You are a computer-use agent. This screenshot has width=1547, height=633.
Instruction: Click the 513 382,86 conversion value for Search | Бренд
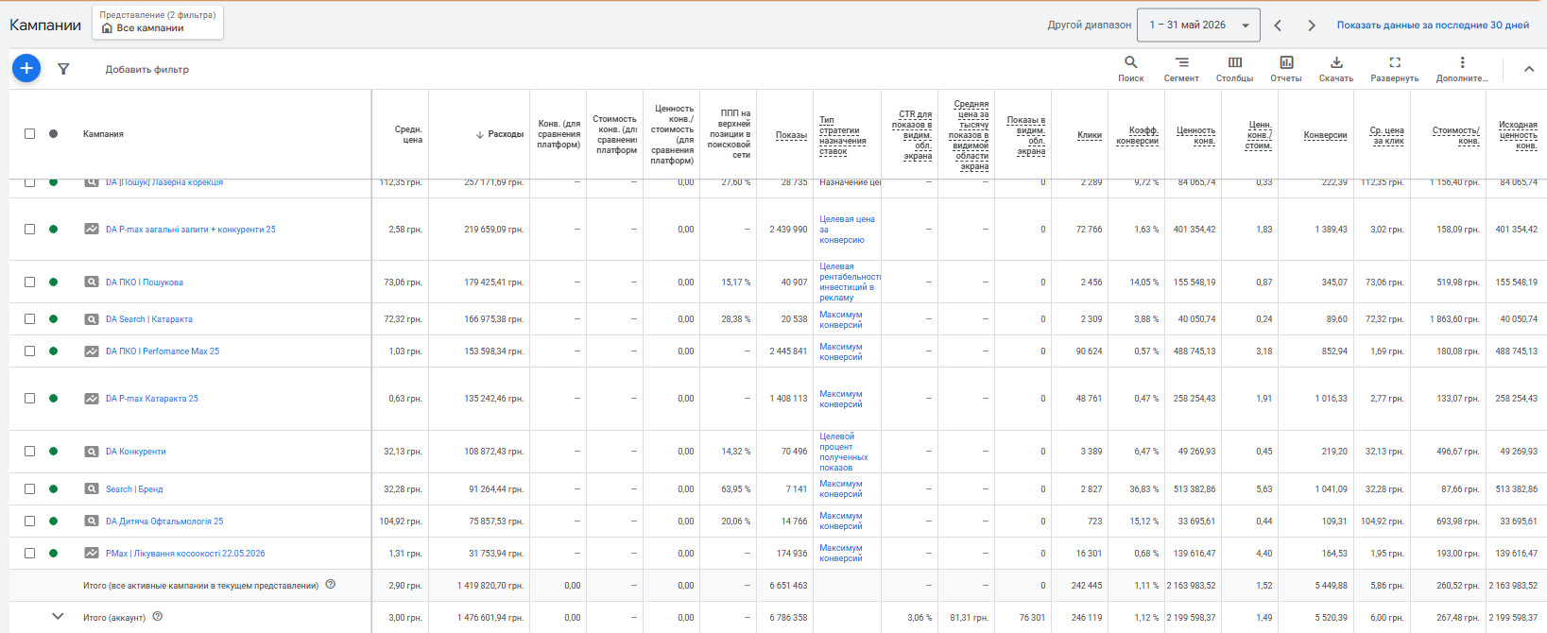(x=1195, y=489)
